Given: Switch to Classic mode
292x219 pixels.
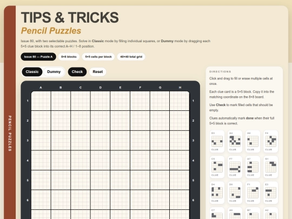Looking at the screenshot, I should coord(32,72).
